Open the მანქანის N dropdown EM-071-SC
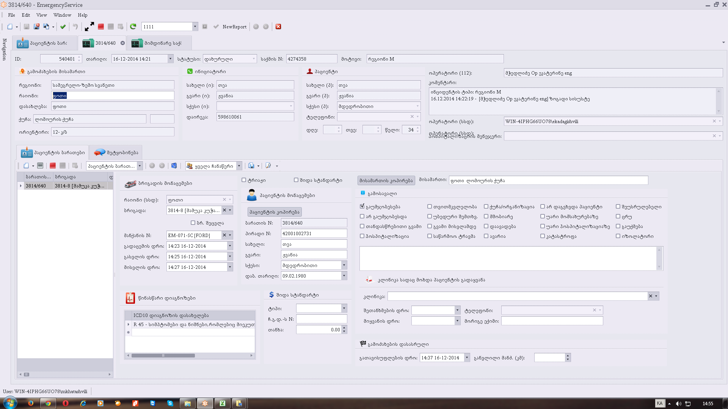Viewport: 728px width, 409px height. 230,235
